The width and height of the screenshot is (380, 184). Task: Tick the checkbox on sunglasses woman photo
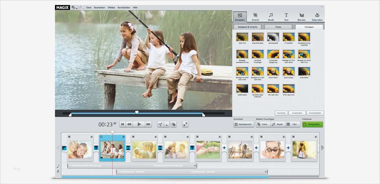pos(262,137)
